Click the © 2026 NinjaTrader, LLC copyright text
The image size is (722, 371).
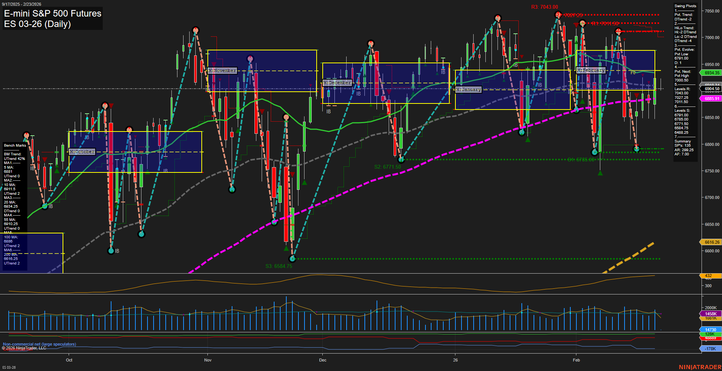tap(24, 348)
